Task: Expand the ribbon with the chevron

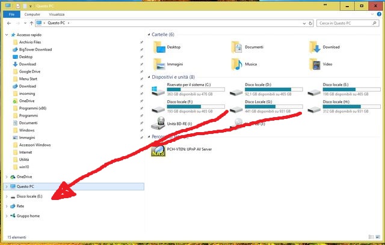Action: tap(372, 14)
